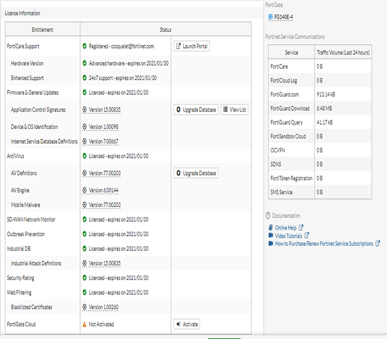Viewport: 387px width, 339px height.
Task: Activate FortiGate Cloud
Action: pos(186,324)
